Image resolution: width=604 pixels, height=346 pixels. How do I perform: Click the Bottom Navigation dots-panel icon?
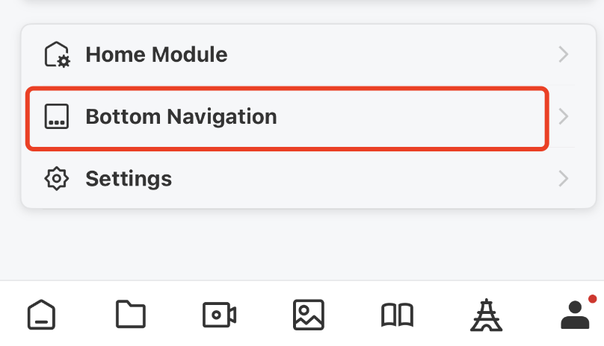[57, 116]
